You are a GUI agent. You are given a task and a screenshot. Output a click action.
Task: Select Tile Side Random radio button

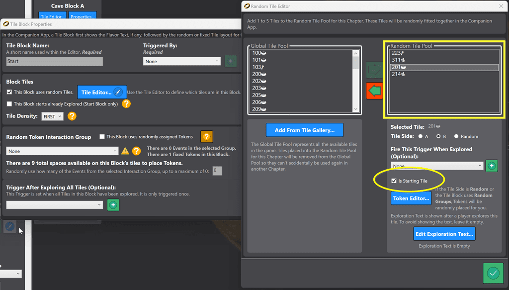pos(456,136)
